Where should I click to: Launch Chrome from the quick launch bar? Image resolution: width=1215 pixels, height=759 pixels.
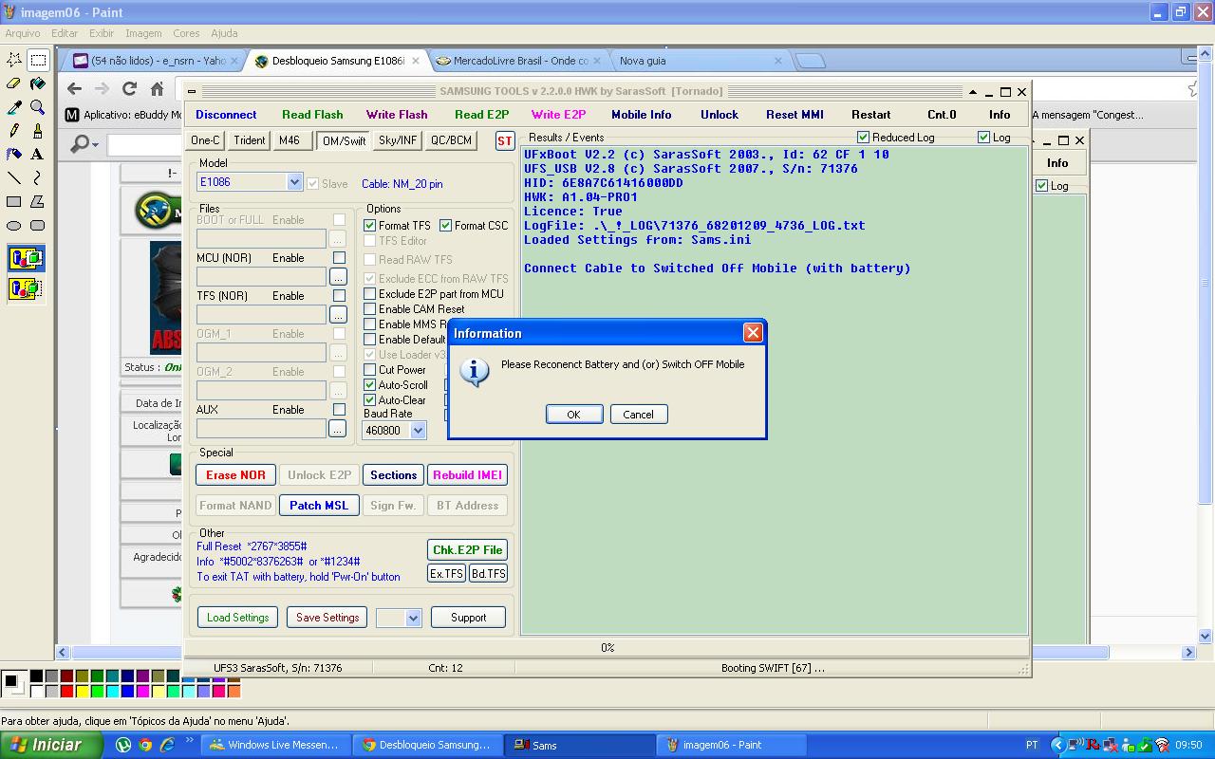[145, 745]
